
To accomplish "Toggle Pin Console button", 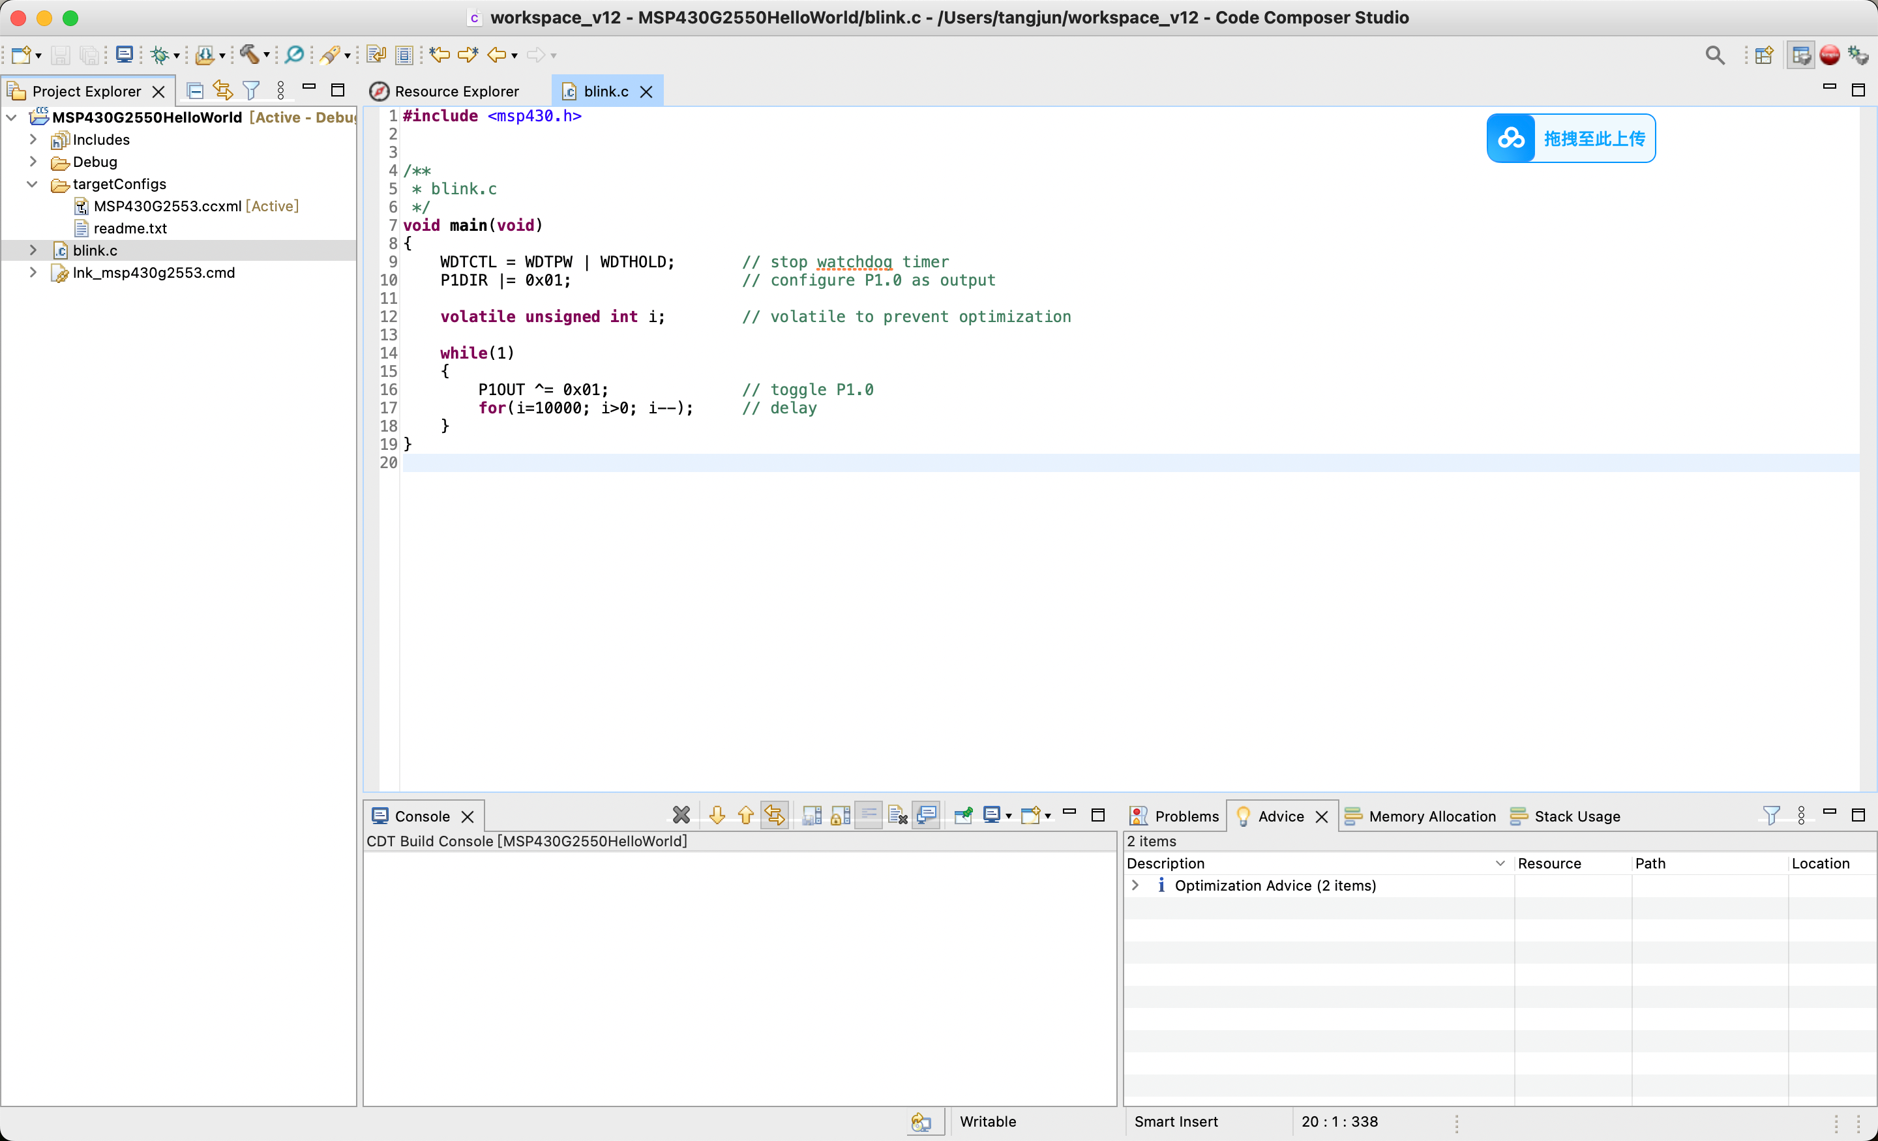I will (x=963, y=816).
